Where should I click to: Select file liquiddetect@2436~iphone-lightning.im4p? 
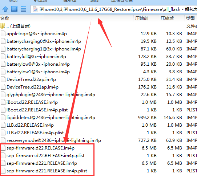[x=51, y=118]
